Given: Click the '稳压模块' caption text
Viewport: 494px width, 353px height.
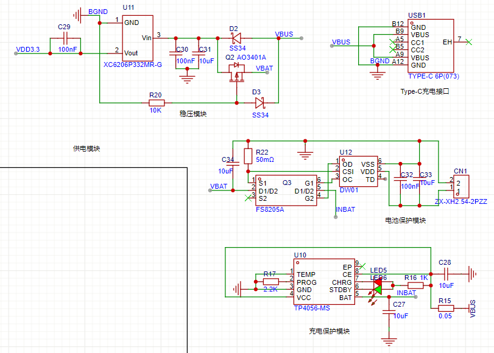Looking at the screenshot, I should pos(193,114).
